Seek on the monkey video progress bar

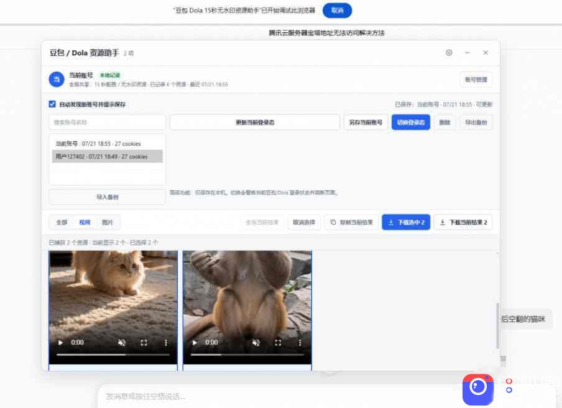pos(247,355)
